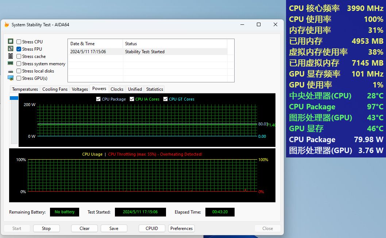This screenshot has width=386, height=238.
Task: Click the Clear button
Action: coord(84,229)
